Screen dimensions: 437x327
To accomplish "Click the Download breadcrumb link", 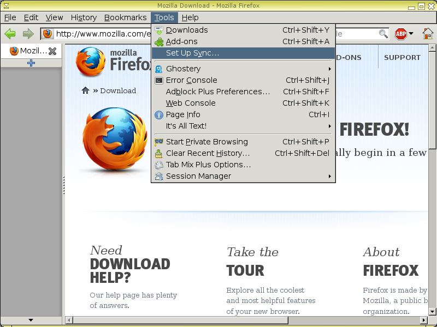I will [118, 90].
